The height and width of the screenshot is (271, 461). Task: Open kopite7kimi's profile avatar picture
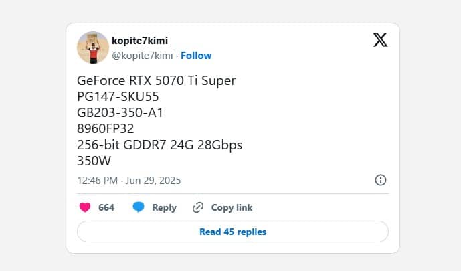coord(93,47)
